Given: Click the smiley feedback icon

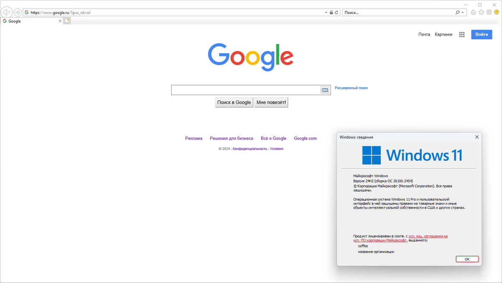Looking at the screenshot, I should click(497, 13).
